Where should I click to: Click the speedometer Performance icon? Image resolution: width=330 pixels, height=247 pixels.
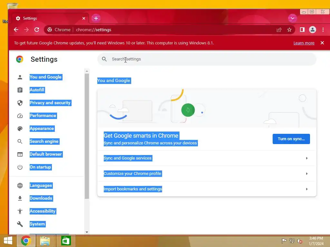(x=20, y=116)
